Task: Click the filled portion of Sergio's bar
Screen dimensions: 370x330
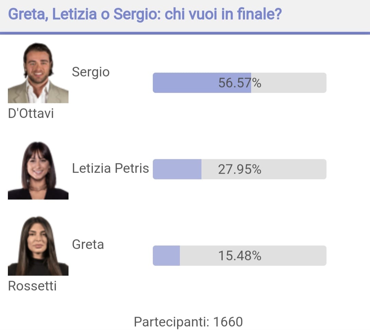Action: [x=202, y=83]
